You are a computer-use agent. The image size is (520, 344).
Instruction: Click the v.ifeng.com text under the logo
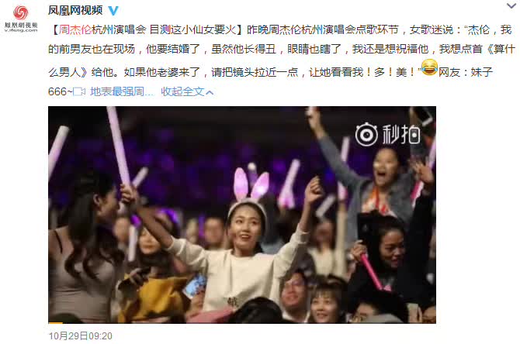21,30
